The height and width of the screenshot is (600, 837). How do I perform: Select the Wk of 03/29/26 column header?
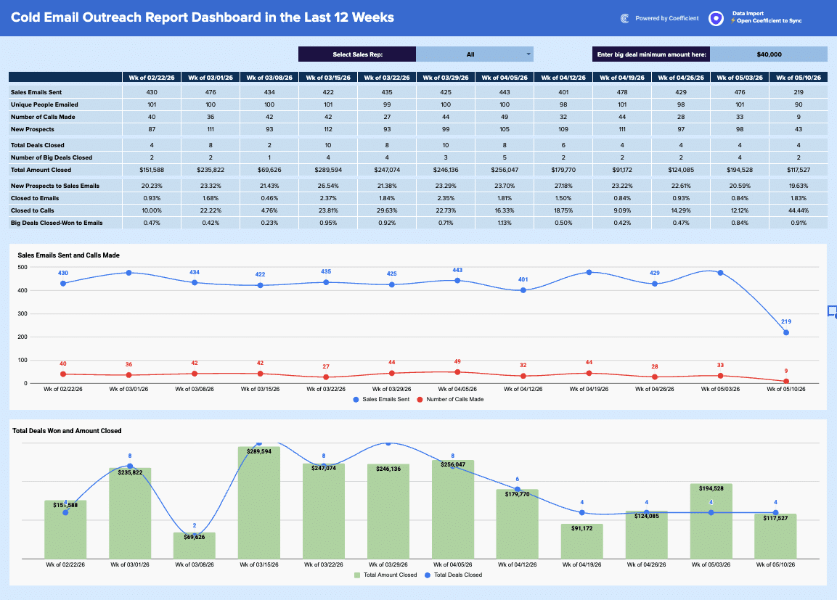446,78
